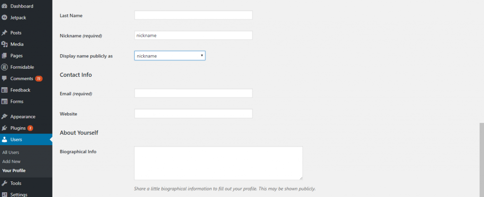Viewport: 484px width, 197px height.
Task: Click the Media icon in sidebar
Action: pos(4,44)
